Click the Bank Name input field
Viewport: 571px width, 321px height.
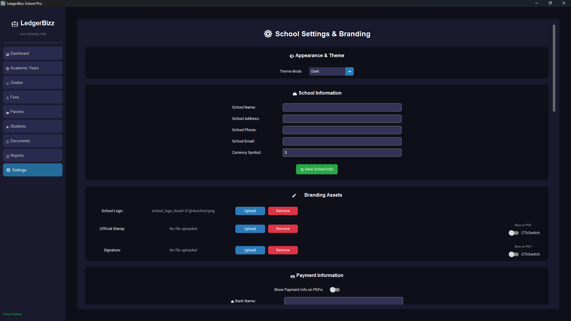[x=343, y=301]
